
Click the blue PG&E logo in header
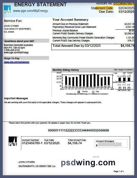(x=7, y=9)
